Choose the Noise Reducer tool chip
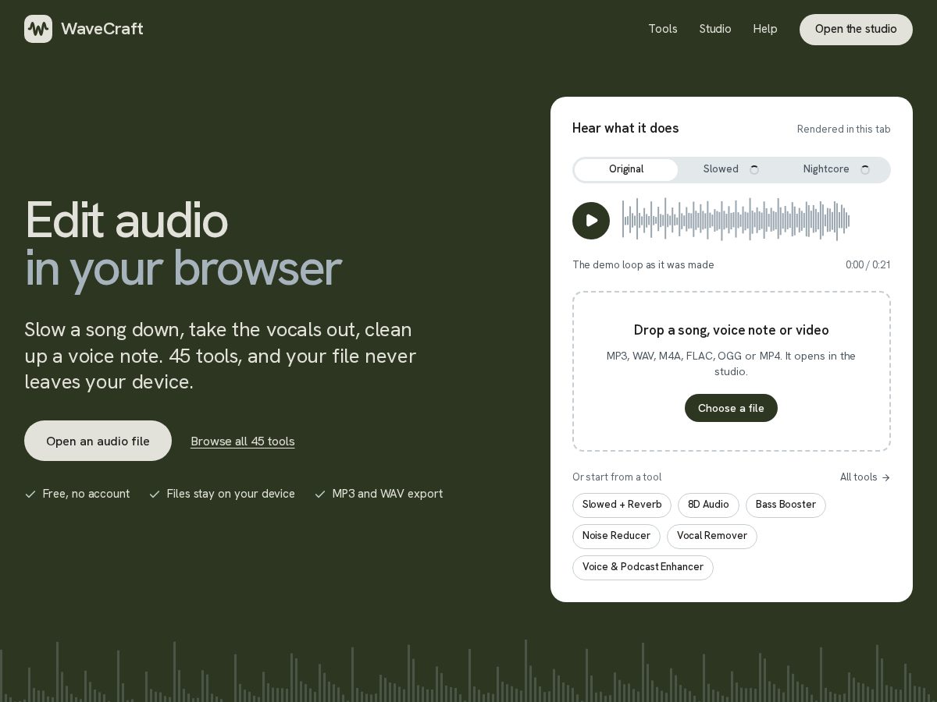The image size is (937, 702). pos(616,536)
